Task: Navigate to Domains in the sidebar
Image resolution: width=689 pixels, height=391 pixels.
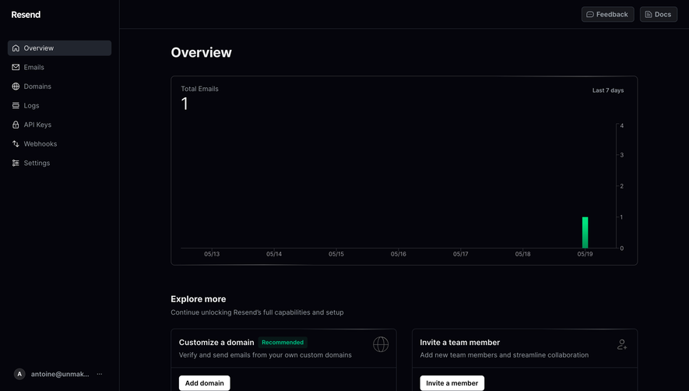Action: click(59, 86)
